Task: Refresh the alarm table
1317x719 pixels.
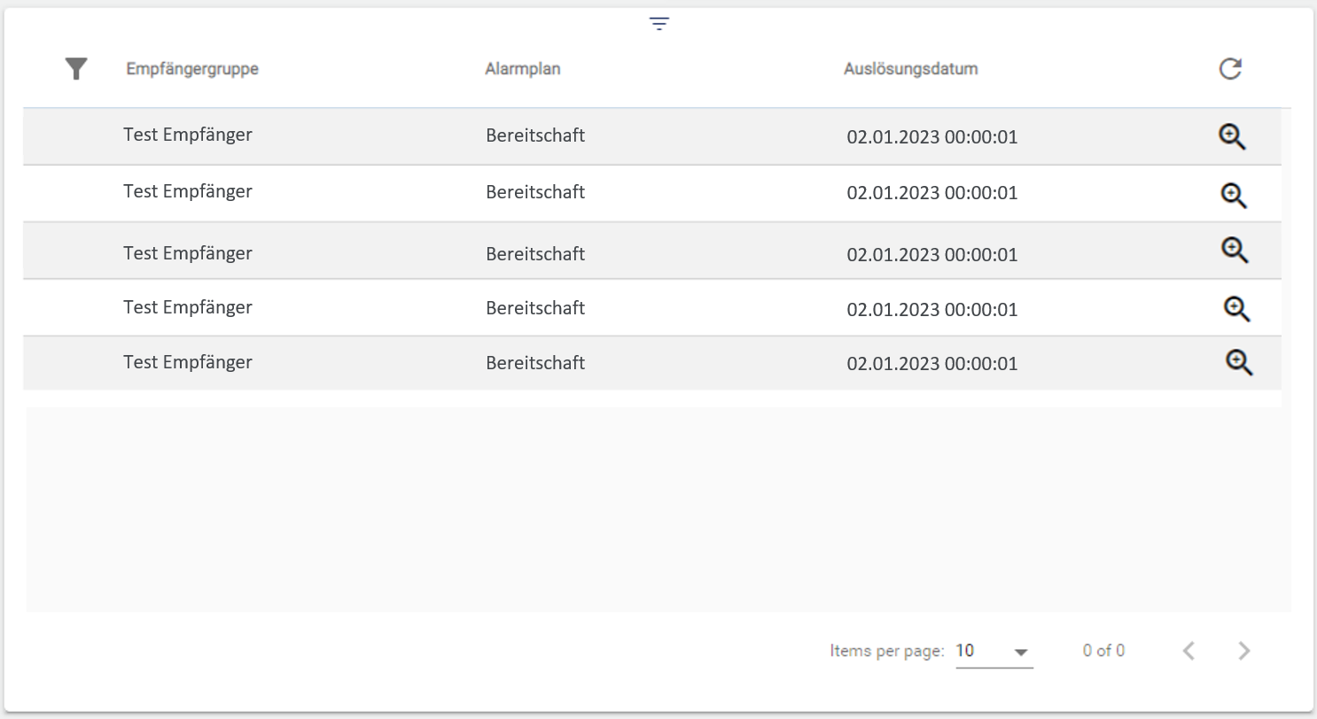Action: [x=1229, y=69]
